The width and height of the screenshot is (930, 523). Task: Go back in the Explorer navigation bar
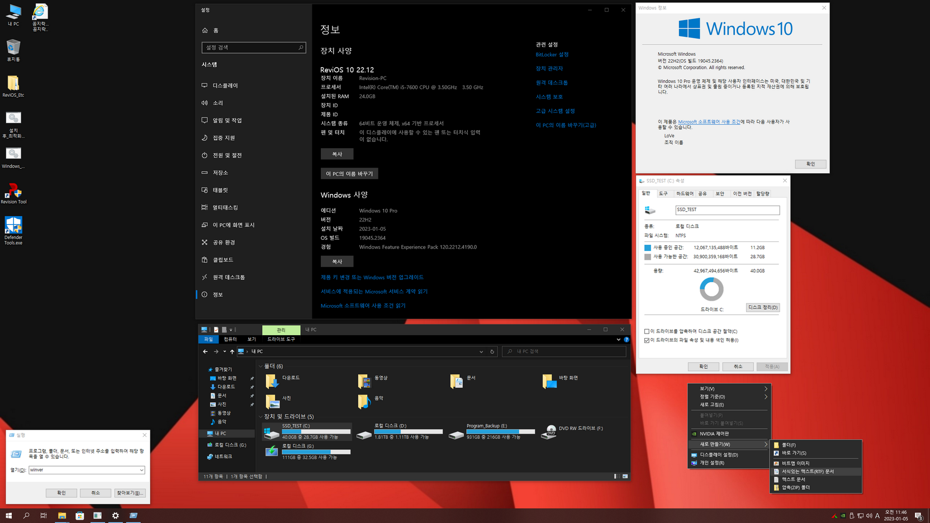tap(205, 351)
